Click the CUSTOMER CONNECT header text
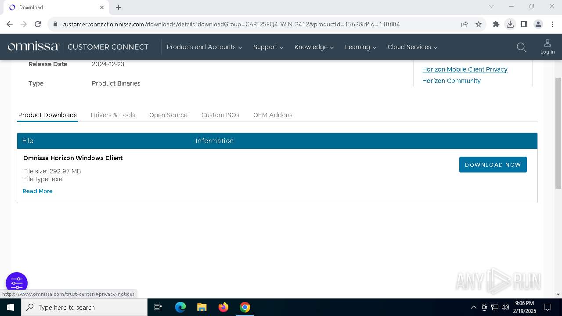562x316 pixels. tap(108, 47)
